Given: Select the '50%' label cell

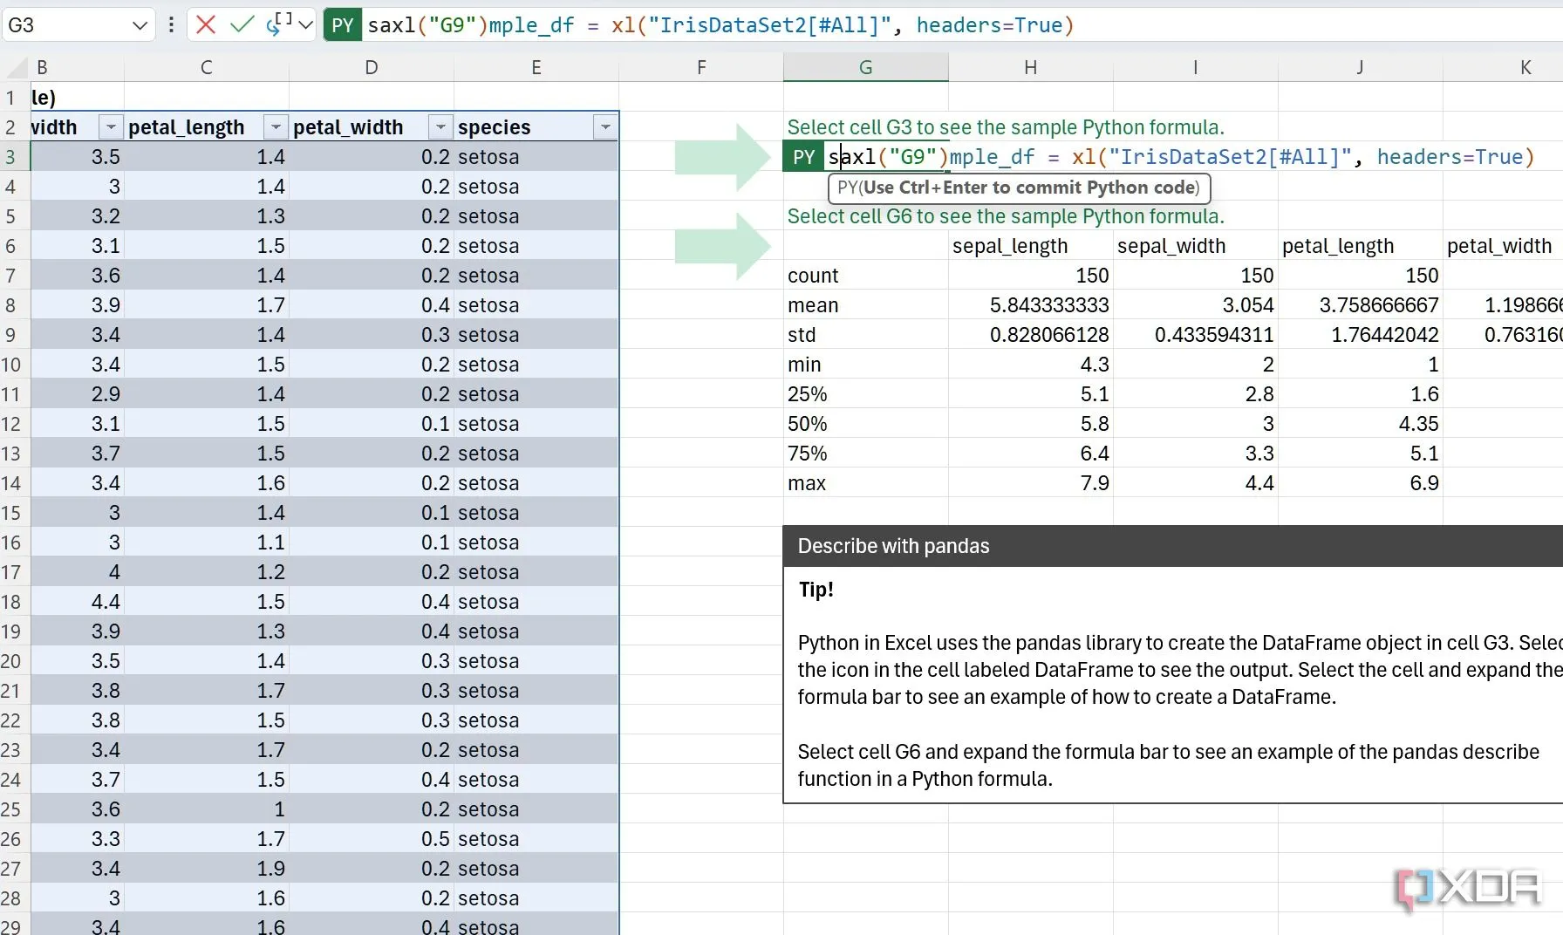Looking at the screenshot, I should (x=866, y=424).
